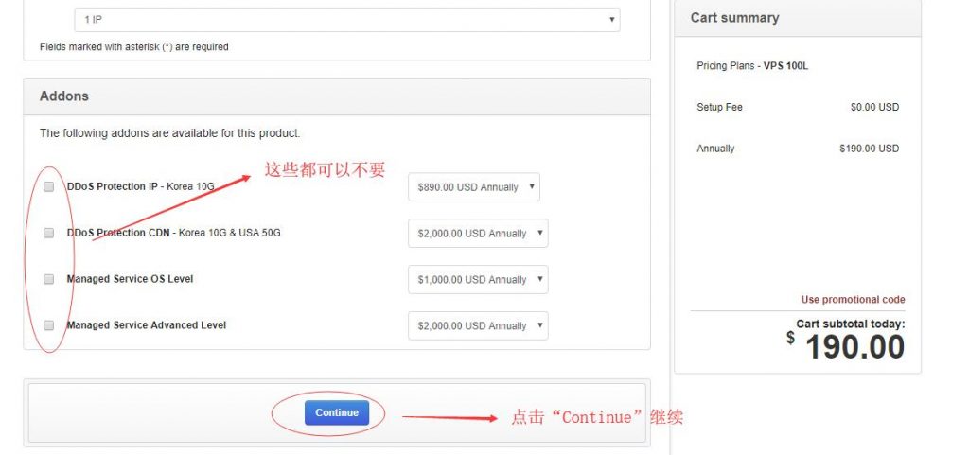Viewport: 969px width, 455px height.
Task: Click the DDoS Protection CDN label text
Action: tap(174, 233)
